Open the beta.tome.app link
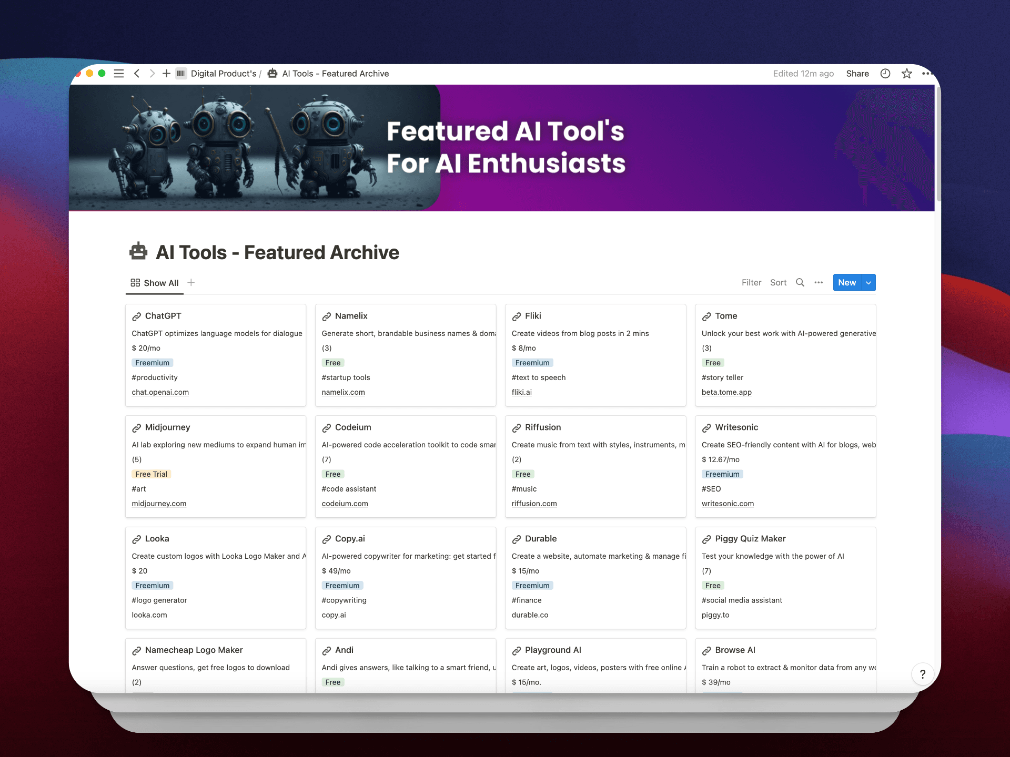Viewport: 1010px width, 757px height. [x=726, y=392]
